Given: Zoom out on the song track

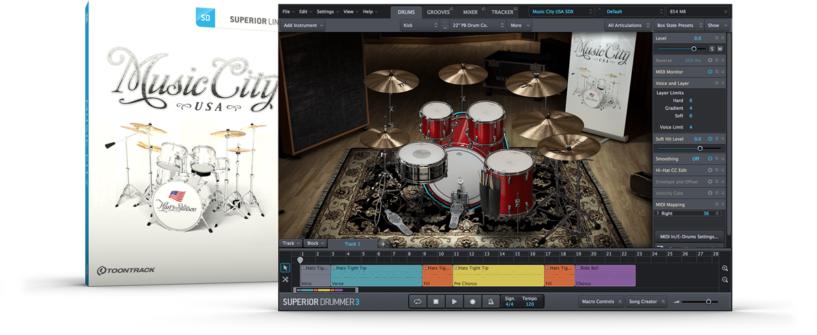Looking at the screenshot, I should (x=725, y=279).
